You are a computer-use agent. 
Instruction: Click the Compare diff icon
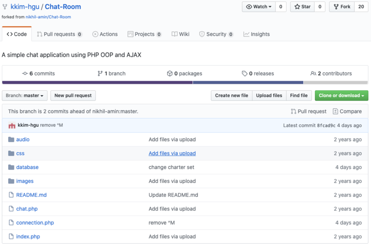335,111
